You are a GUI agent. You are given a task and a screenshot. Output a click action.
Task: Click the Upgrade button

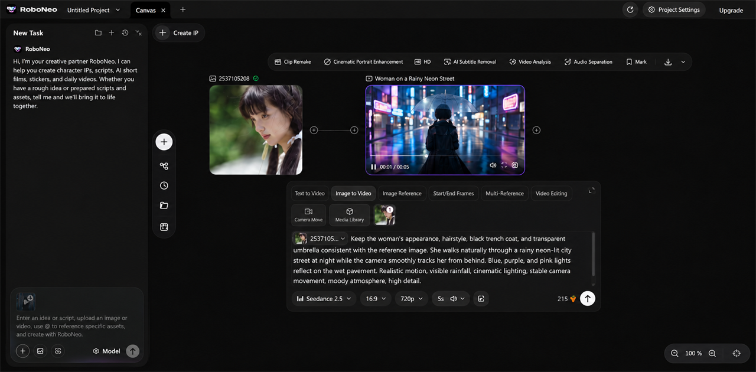[x=731, y=10]
